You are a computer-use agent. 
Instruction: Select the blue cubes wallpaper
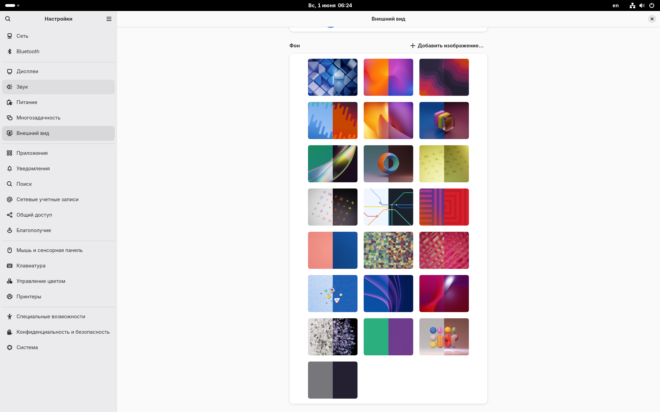(332, 77)
